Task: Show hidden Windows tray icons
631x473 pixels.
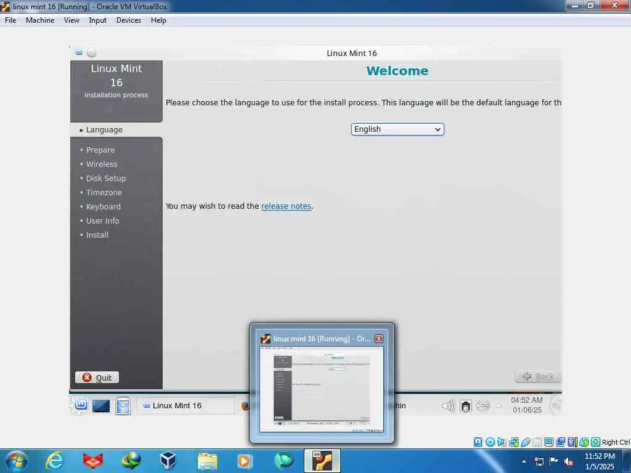Action: click(524, 461)
